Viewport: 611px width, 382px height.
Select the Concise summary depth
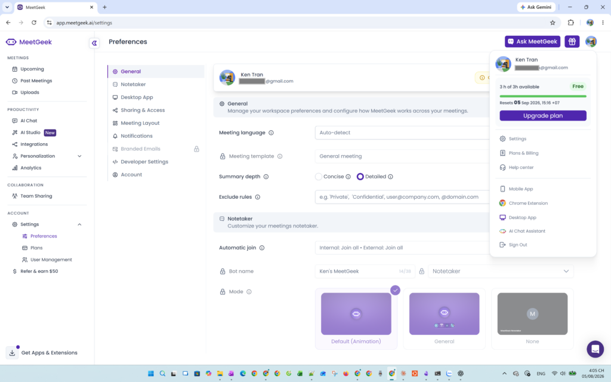[x=319, y=177]
